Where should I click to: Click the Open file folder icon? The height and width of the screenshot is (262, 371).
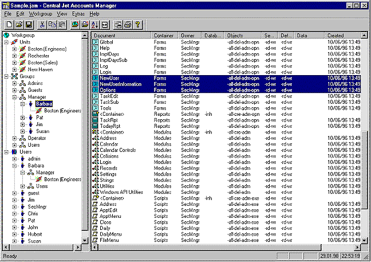[x=19, y=25]
